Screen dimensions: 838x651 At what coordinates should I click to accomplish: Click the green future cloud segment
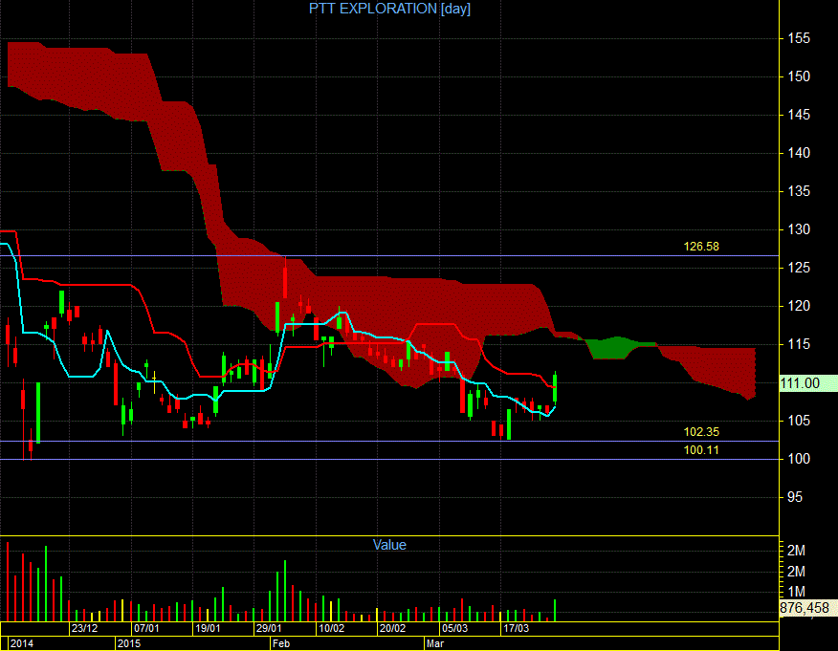[614, 348]
